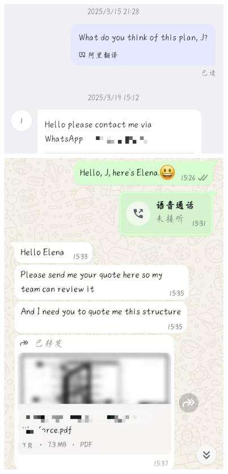Tap the double-check read receipt ticks
The image size is (228, 474).
203,178
